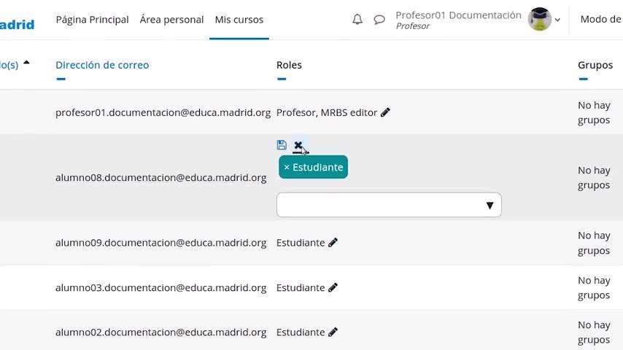Collapse the Grupos column
The height and width of the screenshot is (350, 623).
coord(584,79)
